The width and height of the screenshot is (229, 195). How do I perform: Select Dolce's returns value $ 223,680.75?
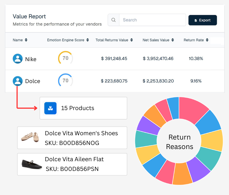point(114,81)
